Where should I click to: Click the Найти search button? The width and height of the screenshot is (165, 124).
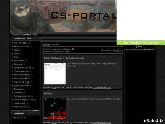pos(140,47)
